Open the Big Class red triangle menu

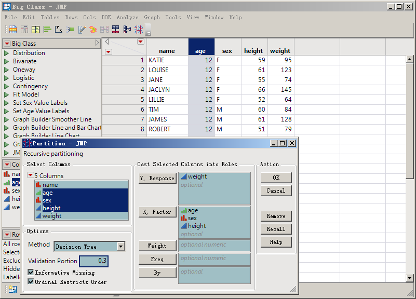[x=7, y=44]
